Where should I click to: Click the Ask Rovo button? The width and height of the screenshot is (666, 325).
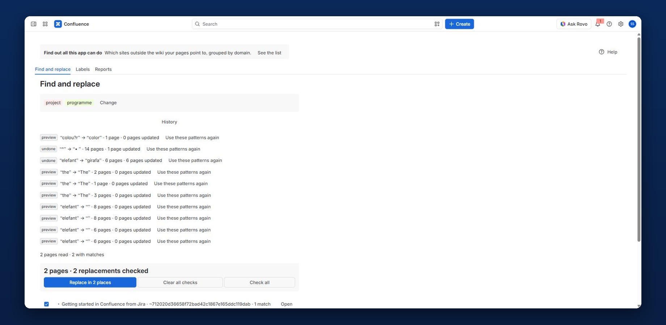[x=574, y=24]
